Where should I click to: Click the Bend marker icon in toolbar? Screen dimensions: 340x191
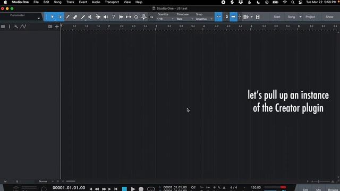pos(144,17)
